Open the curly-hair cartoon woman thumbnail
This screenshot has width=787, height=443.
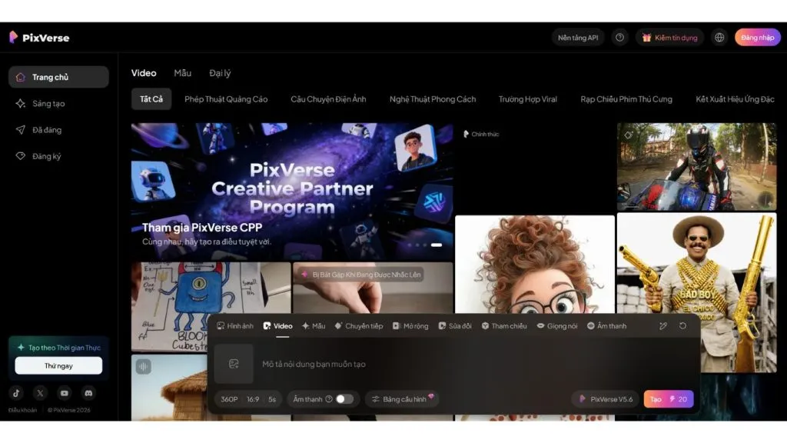pos(535,265)
